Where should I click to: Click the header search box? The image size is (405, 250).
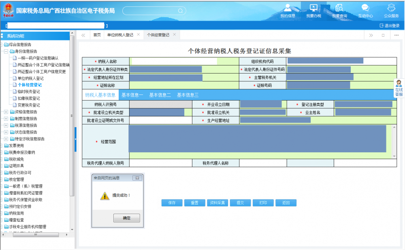tap(157, 11)
